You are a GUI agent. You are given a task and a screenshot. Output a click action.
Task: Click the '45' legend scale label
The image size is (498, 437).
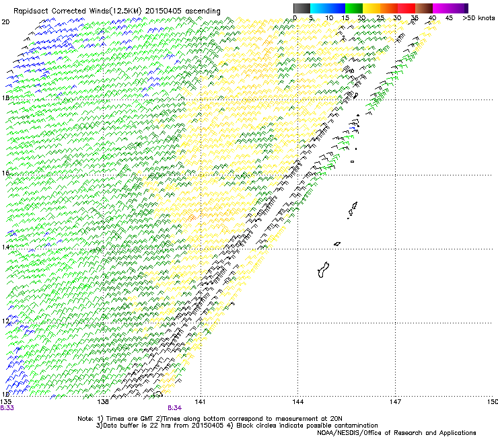pyautogui.click(x=449, y=18)
